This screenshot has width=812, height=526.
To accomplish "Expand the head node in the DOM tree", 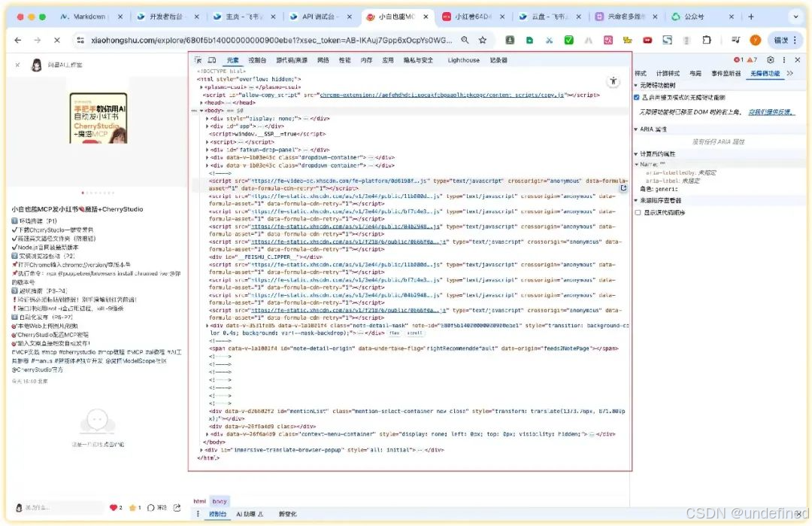I will (201, 102).
